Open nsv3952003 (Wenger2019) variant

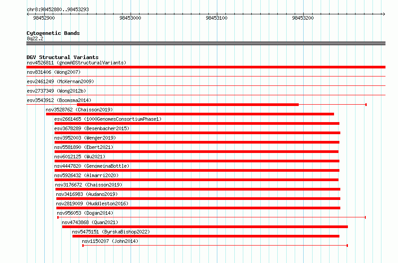(85, 138)
